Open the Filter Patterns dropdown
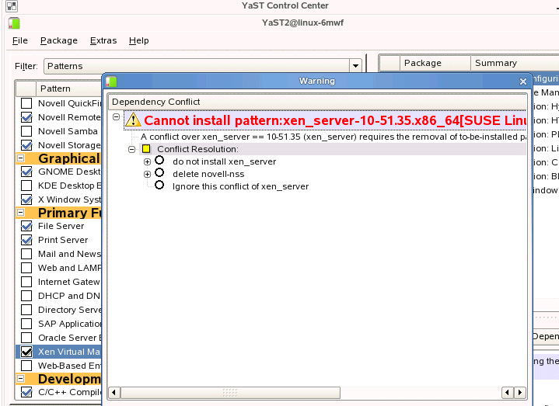 click(355, 66)
